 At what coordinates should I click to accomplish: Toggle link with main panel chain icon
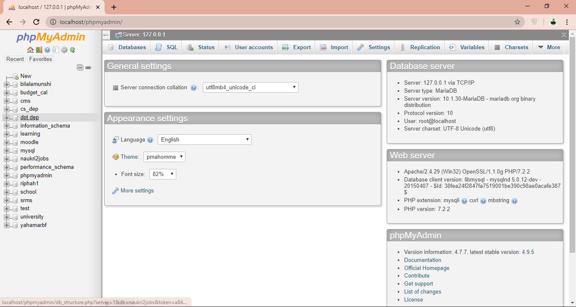point(88,67)
